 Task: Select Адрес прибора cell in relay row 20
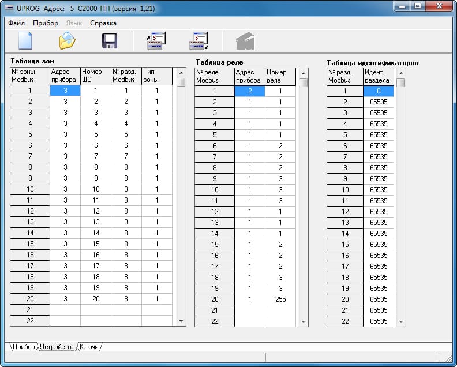click(250, 299)
